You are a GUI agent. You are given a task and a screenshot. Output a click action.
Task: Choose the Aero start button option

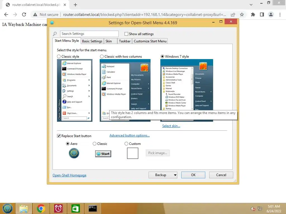(68, 144)
